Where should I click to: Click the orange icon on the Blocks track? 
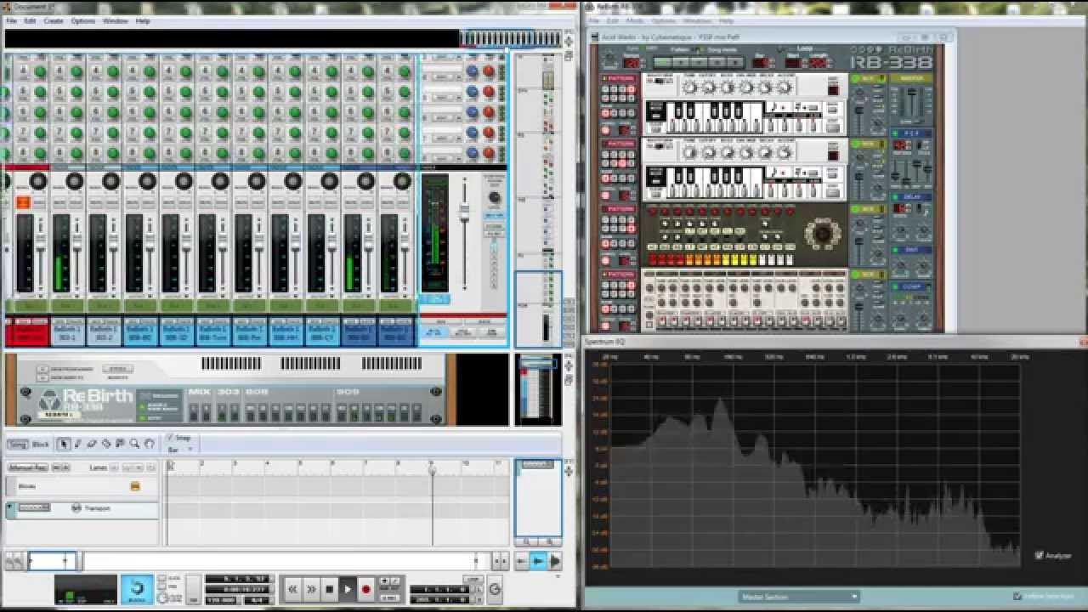[134, 486]
